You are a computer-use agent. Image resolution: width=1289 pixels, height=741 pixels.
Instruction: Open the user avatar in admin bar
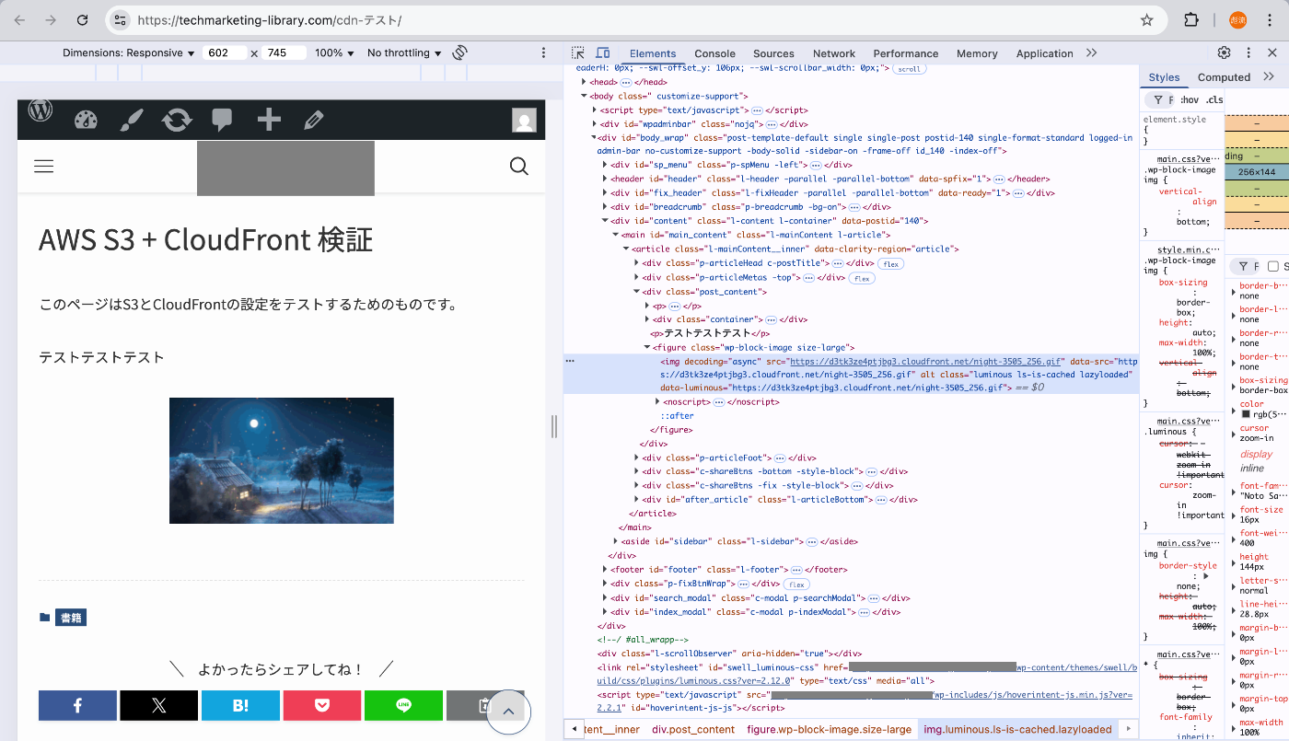(524, 120)
